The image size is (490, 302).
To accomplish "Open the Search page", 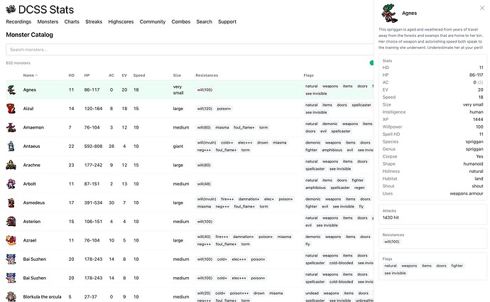I will [204, 21].
